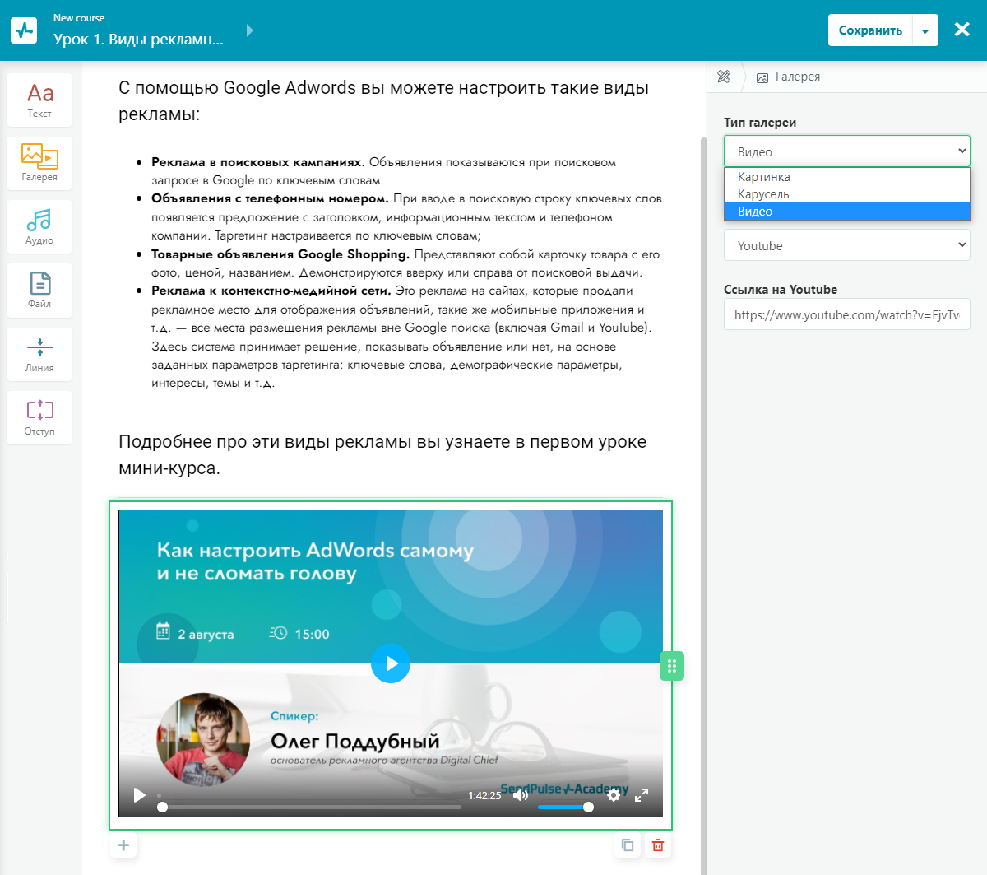This screenshot has width=987, height=875.
Task: Add a Gallery block from sidebar
Action: 39,163
